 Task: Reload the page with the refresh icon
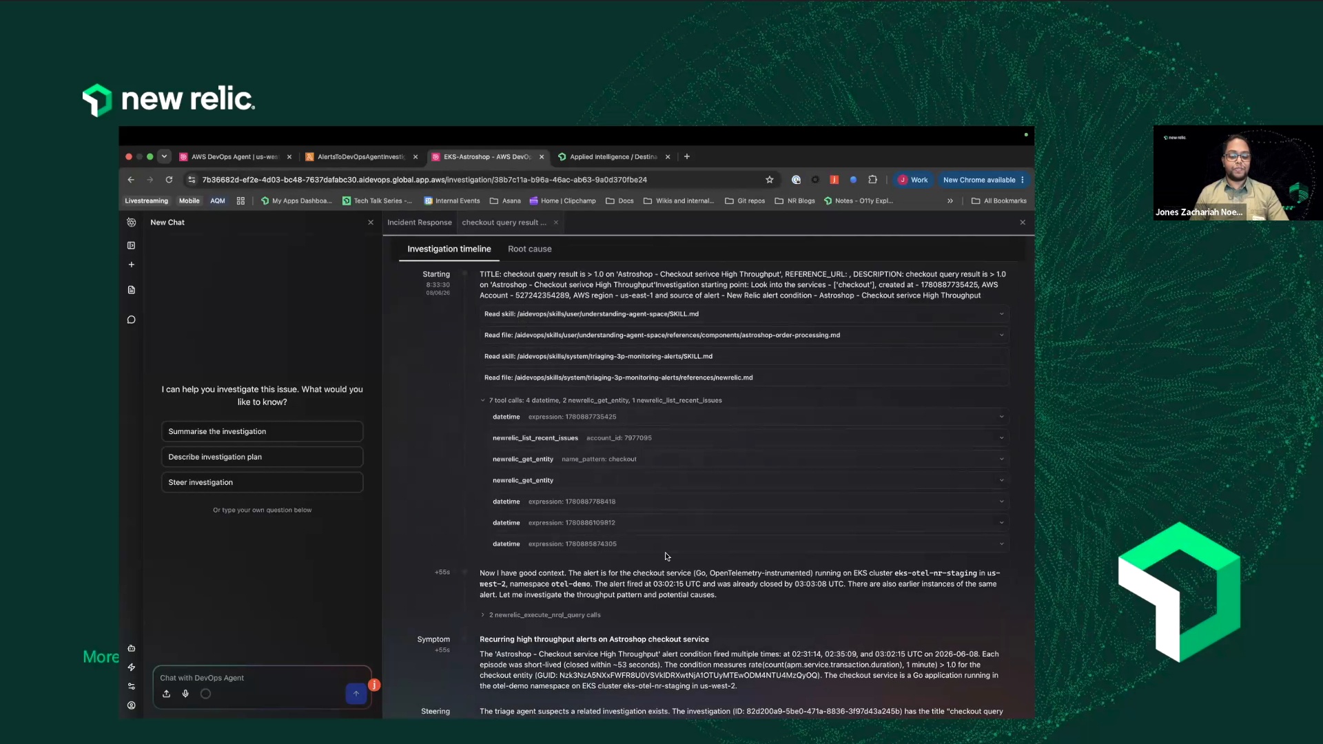click(169, 180)
